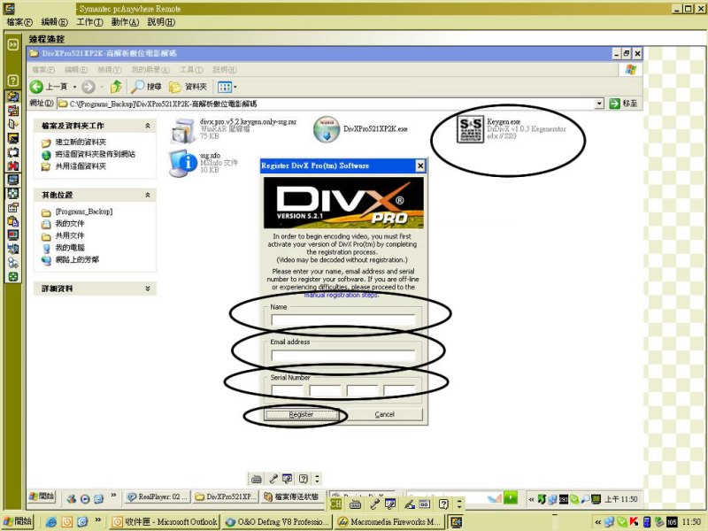Click the microphone icon on the lower IME bar
708x531 pixels.
tap(374, 504)
